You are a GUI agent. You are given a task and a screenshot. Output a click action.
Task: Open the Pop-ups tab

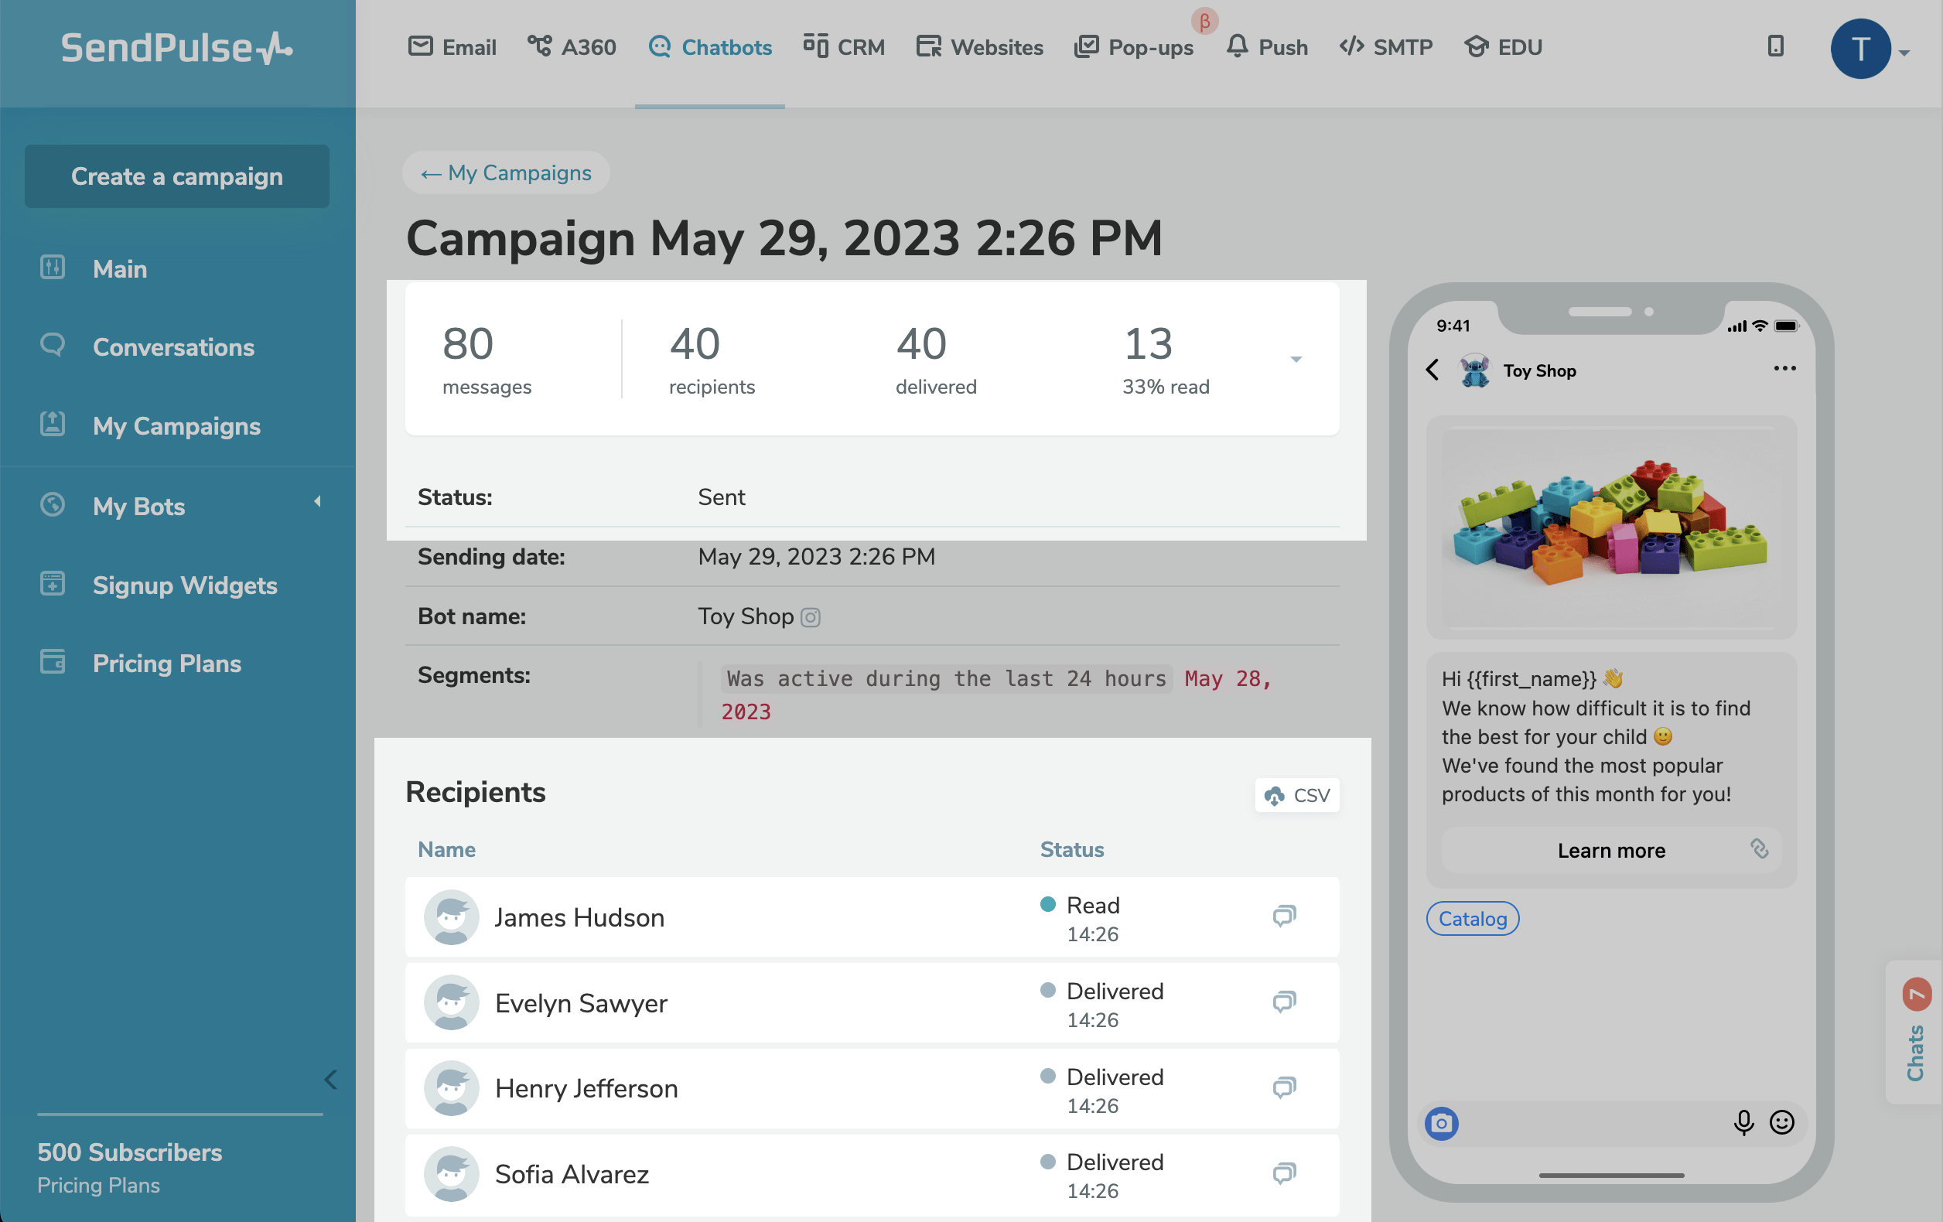coord(1134,46)
